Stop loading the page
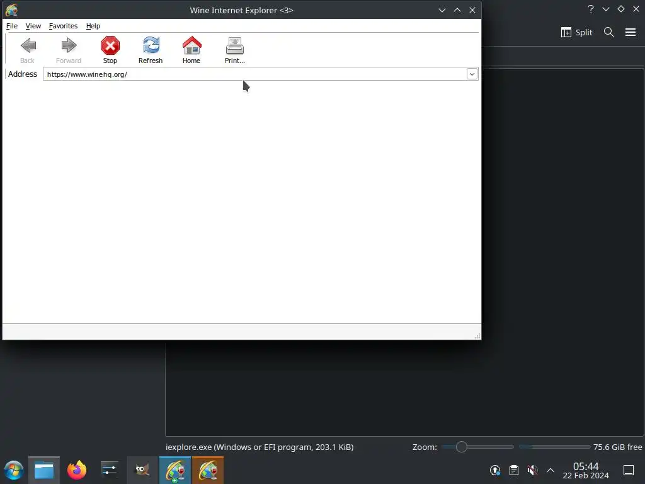Screen dimensions: 645x484 110,50
